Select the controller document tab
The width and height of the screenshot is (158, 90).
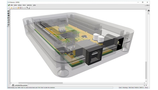20,85
